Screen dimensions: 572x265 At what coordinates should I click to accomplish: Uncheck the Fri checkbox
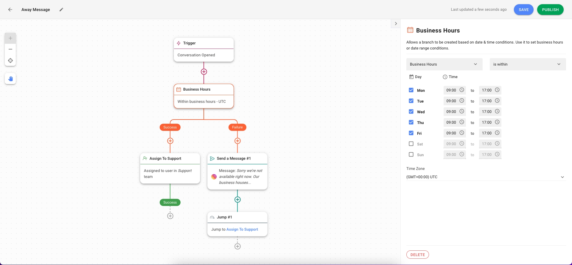411,133
